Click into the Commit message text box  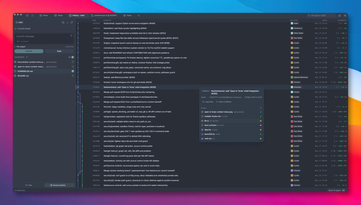[x=44, y=38]
